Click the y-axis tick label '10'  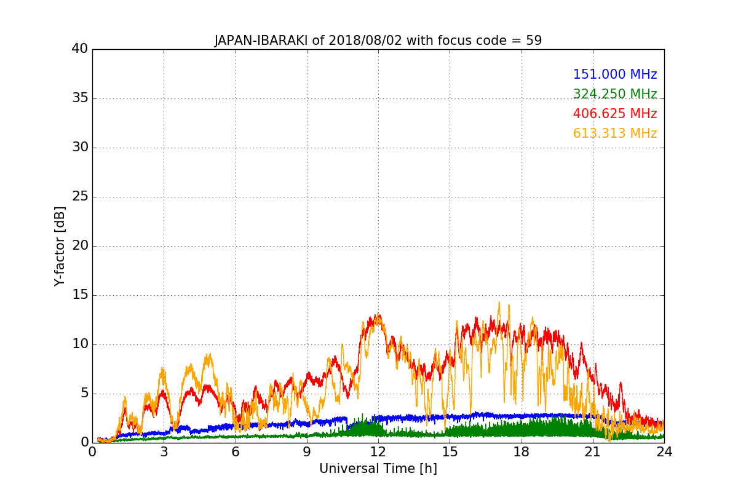(x=80, y=344)
